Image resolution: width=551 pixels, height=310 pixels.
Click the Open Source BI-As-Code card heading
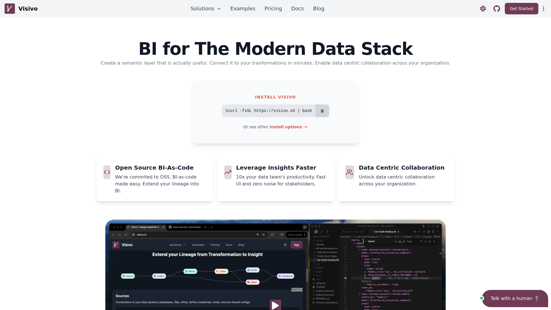pos(154,168)
